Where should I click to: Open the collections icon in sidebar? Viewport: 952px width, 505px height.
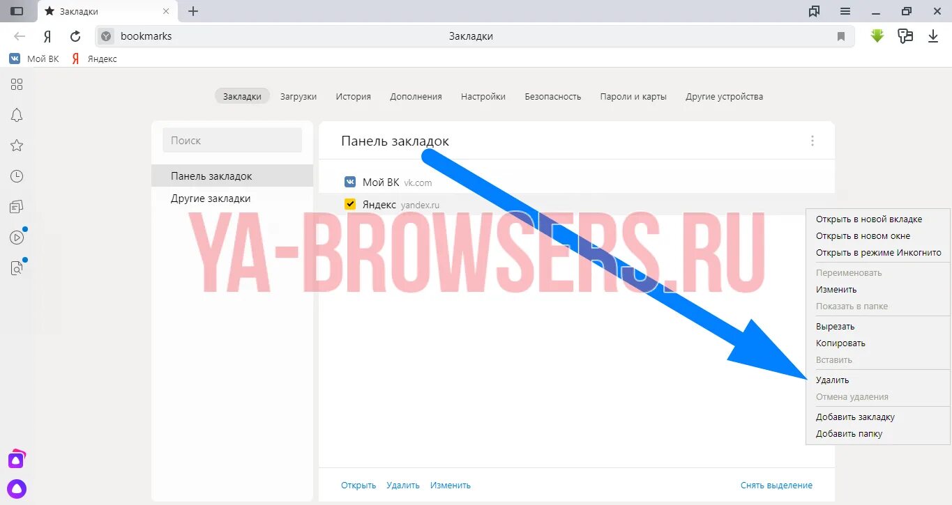click(17, 207)
